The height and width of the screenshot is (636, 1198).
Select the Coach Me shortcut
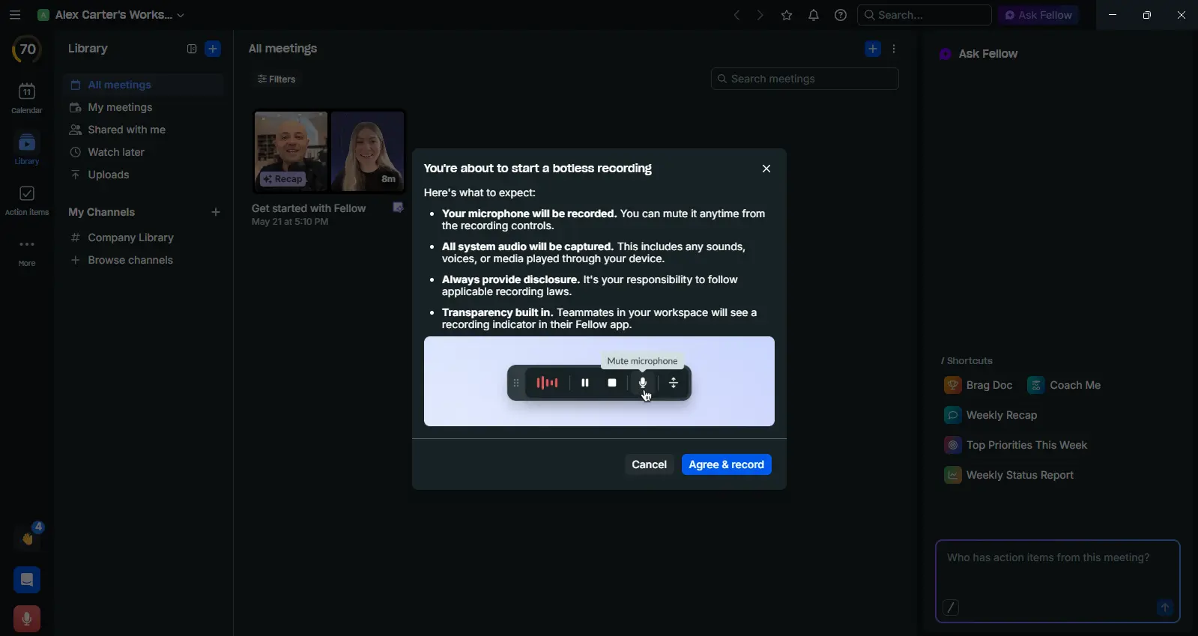click(x=1064, y=385)
